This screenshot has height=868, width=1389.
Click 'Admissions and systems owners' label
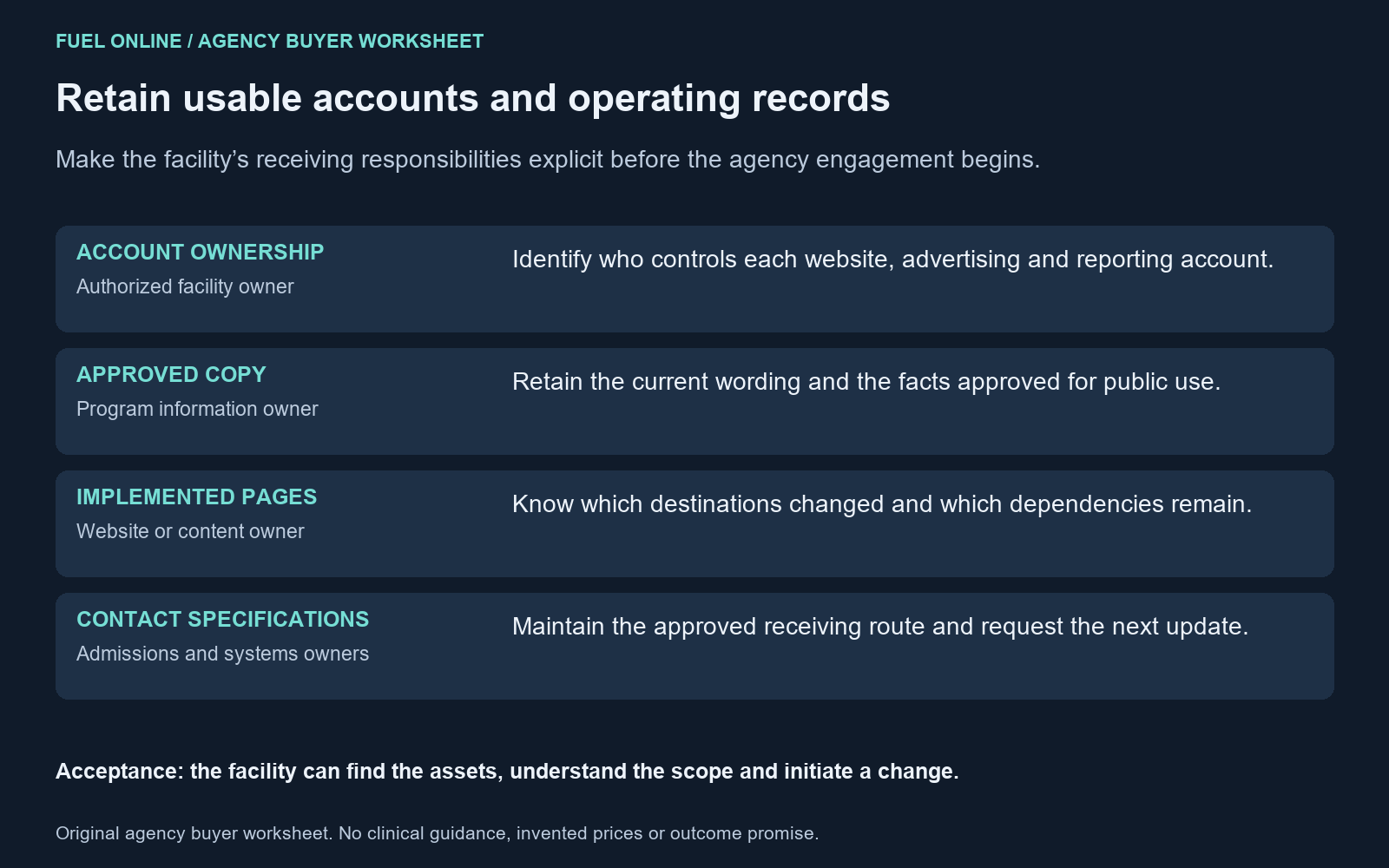(222, 654)
